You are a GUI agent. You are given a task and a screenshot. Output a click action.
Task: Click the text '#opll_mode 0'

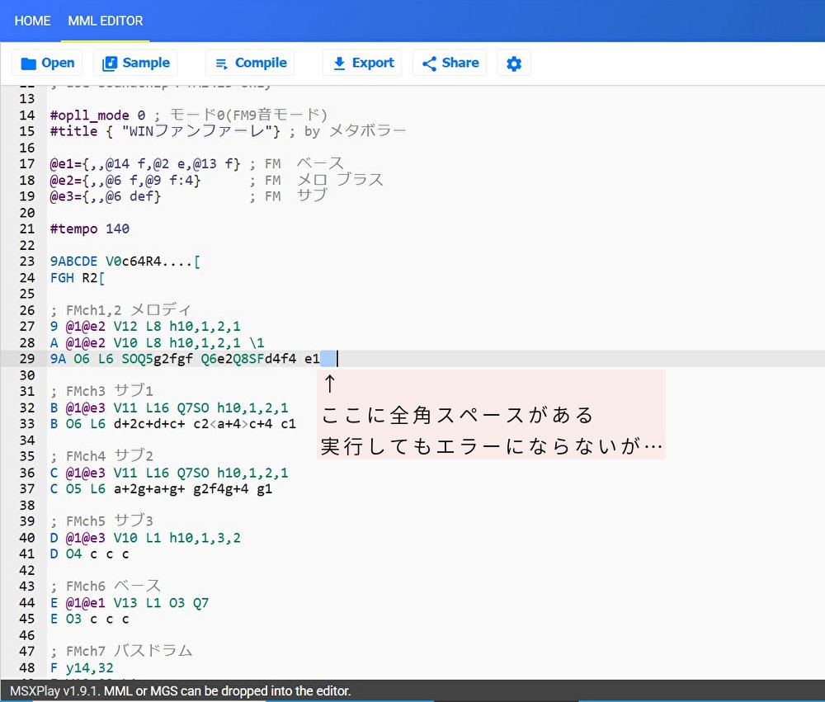[x=97, y=115]
